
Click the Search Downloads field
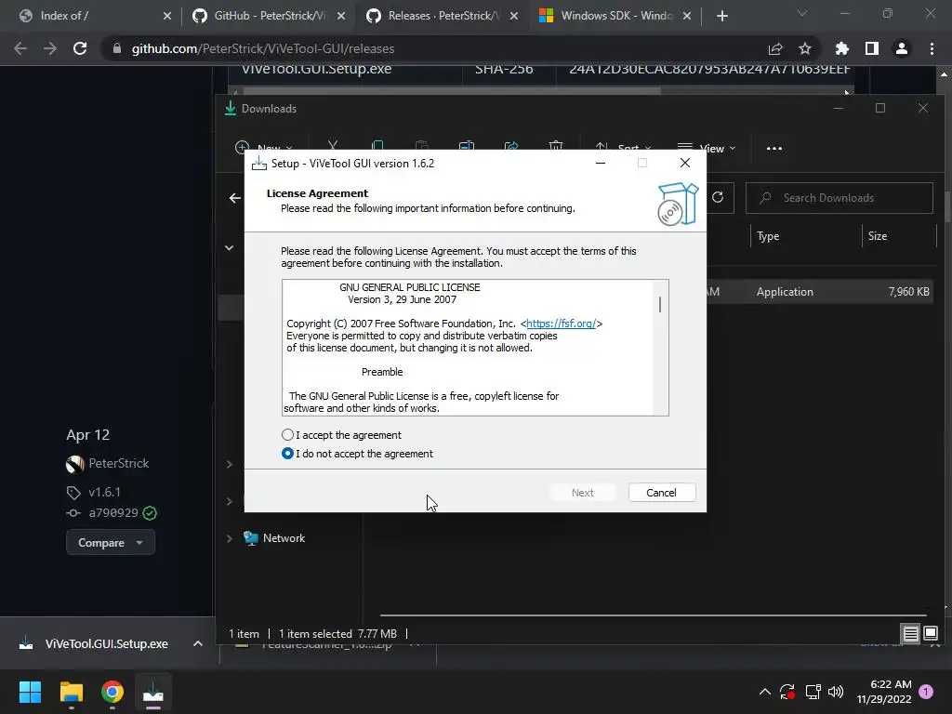click(840, 198)
